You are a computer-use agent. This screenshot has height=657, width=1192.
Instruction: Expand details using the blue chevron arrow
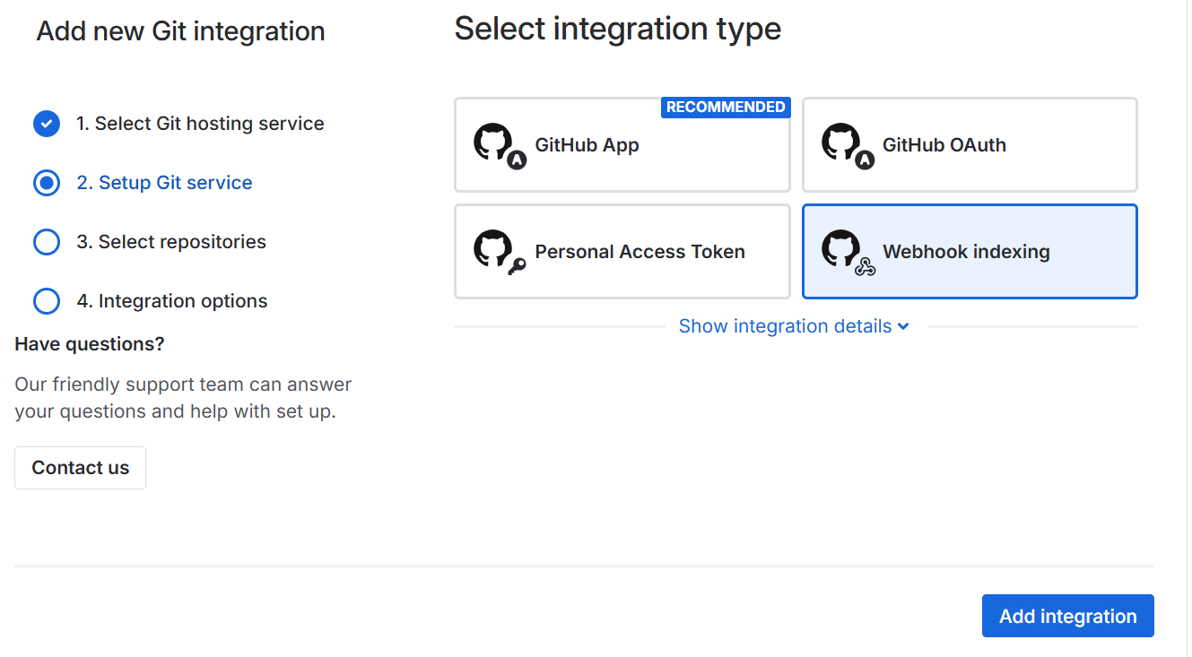[x=903, y=327]
